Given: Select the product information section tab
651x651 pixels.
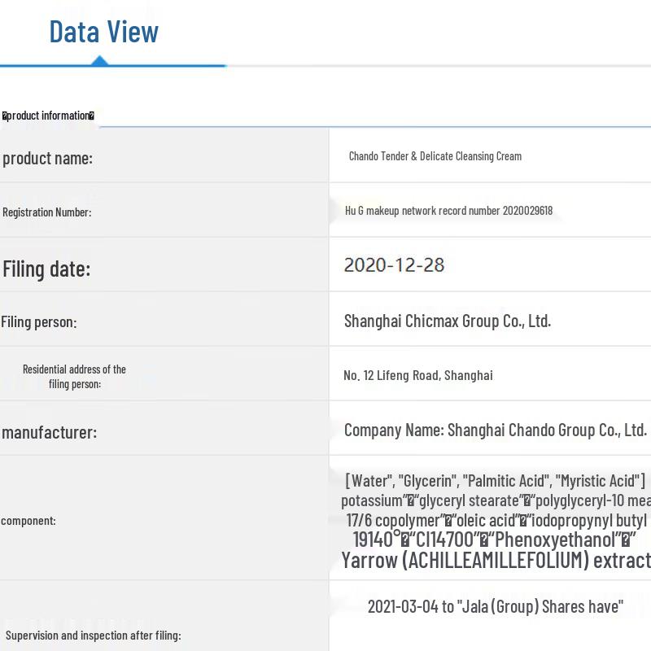Looking at the screenshot, I should [x=49, y=116].
